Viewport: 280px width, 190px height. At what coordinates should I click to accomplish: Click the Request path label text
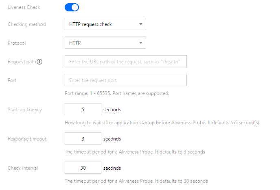[x=22, y=62]
